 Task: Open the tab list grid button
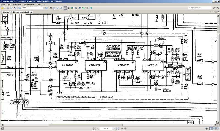coord(216,12)
